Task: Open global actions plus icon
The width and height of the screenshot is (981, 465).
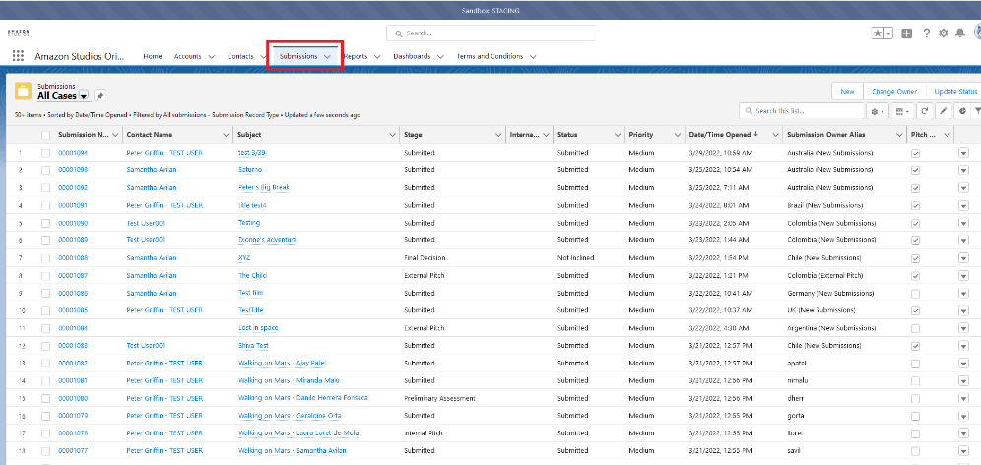Action: (906, 33)
